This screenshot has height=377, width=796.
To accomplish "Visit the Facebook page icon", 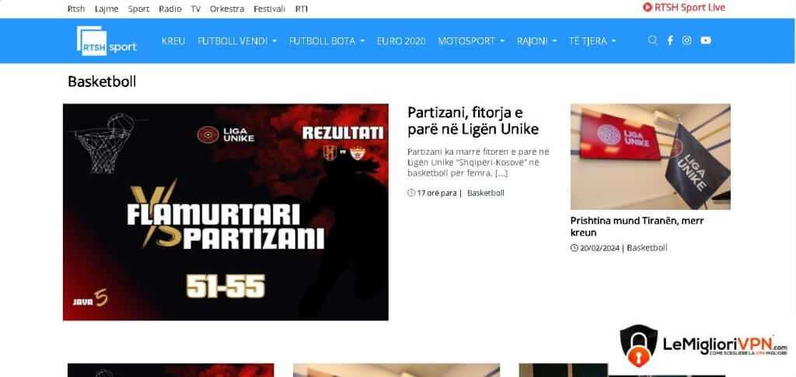I will coord(670,40).
